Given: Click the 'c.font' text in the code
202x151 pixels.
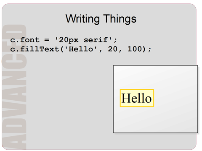Looking at the screenshot, I should [25, 40].
